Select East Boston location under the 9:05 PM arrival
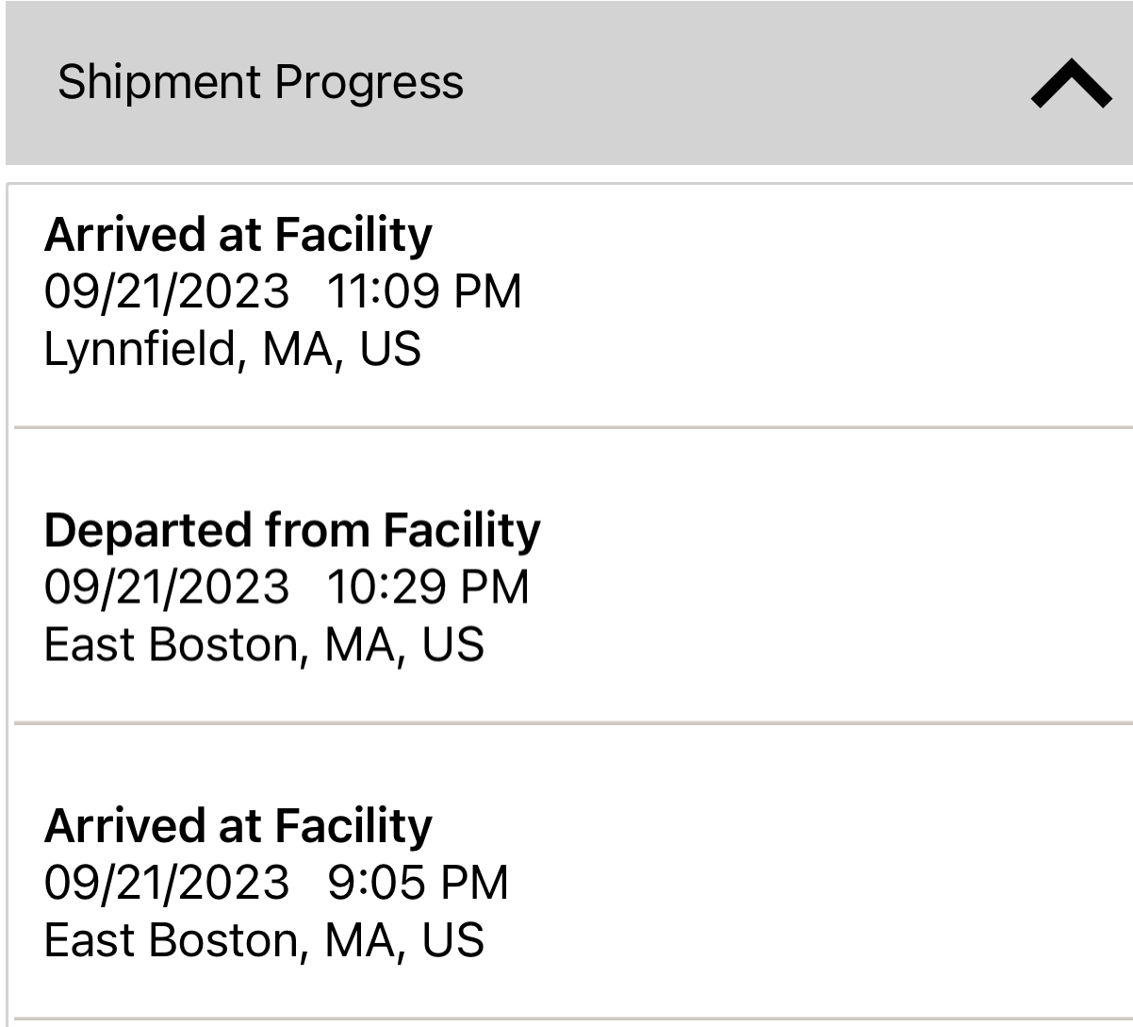The image size is (1133, 1027). [264, 940]
